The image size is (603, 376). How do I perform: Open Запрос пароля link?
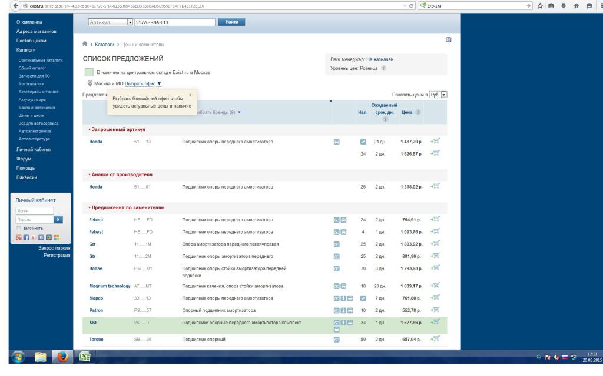[x=54, y=248]
